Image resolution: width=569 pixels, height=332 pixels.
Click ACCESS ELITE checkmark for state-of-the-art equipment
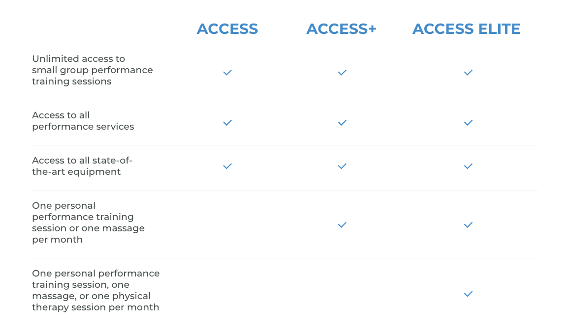(x=468, y=166)
